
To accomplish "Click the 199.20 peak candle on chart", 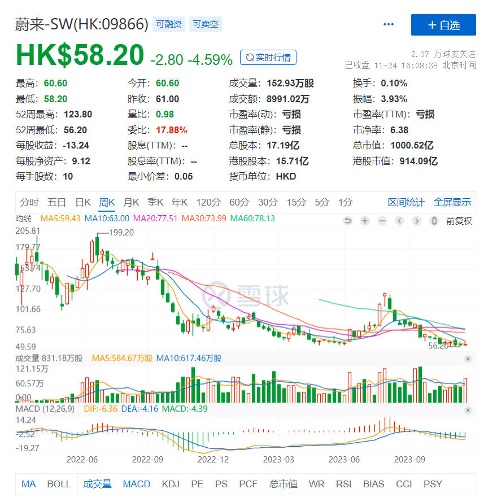I will 97,245.
